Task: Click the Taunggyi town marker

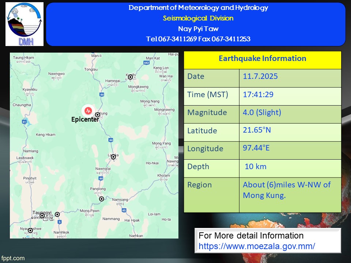Action: point(42,216)
